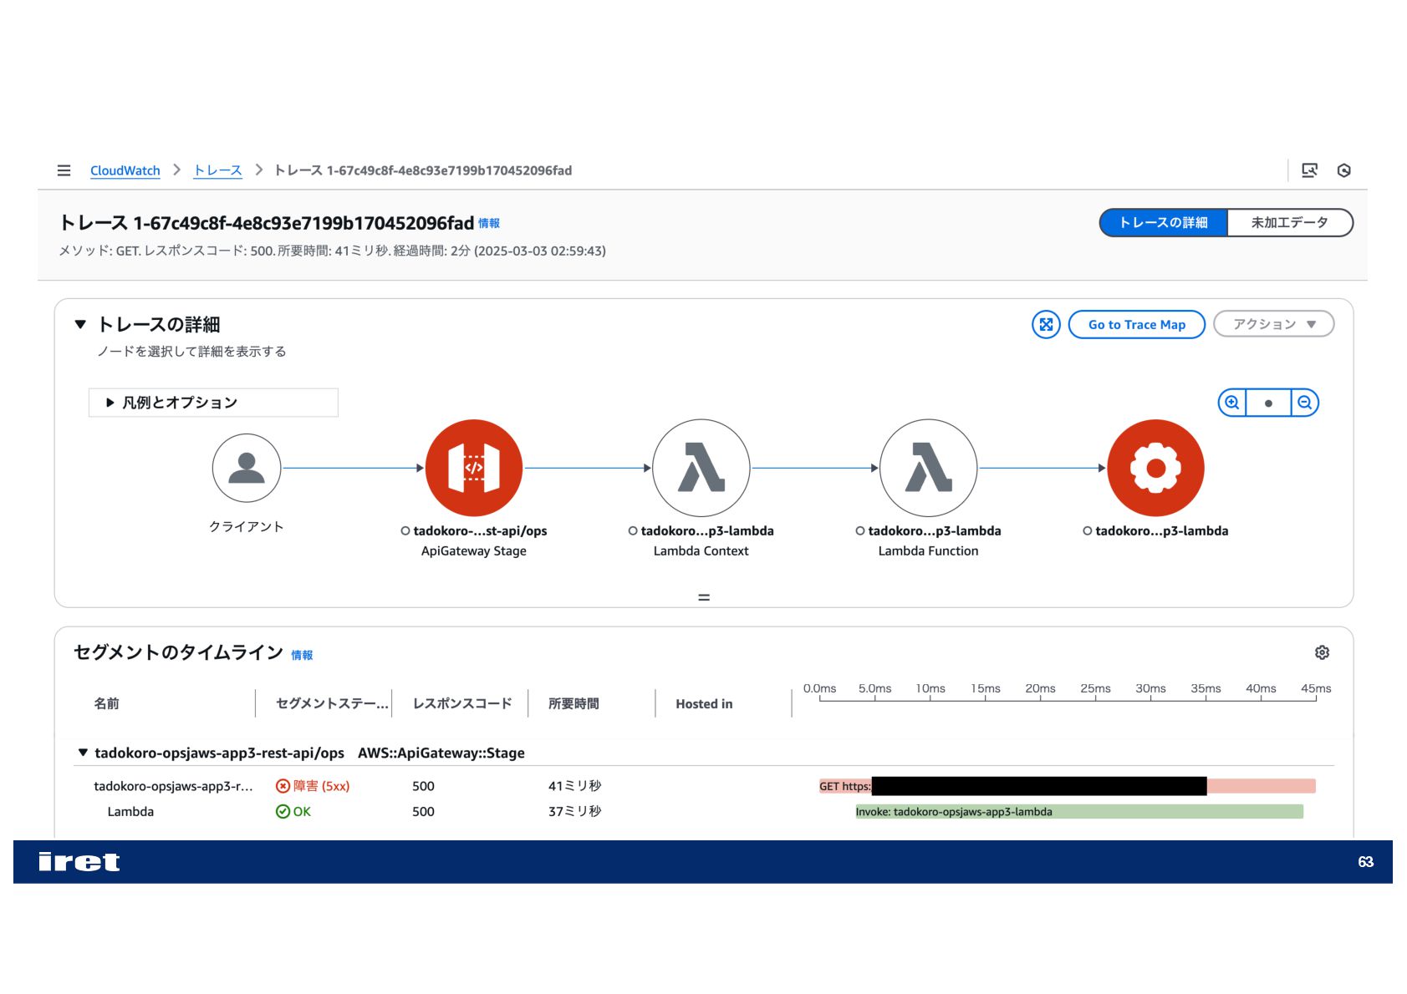Screen dimensions: 1407x994
Task: Zoom out on the trace map
Action: pos(1305,403)
